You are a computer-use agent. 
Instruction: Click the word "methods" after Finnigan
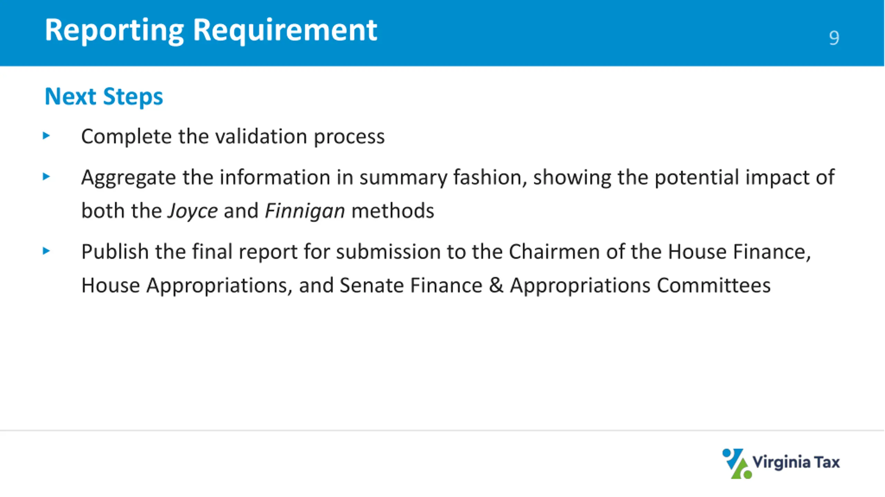[x=393, y=211]
